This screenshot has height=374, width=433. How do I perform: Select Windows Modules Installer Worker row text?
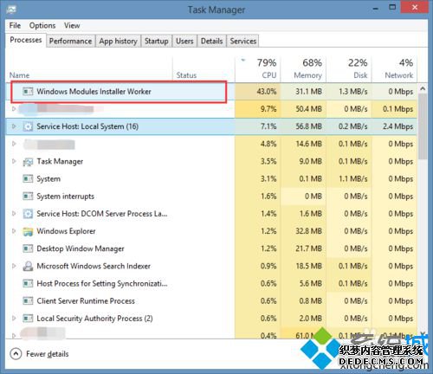point(94,92)
